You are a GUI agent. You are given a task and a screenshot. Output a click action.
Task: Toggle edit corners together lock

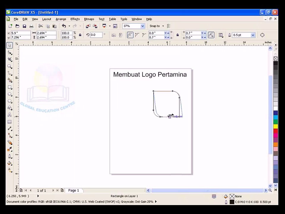point(178,35)
